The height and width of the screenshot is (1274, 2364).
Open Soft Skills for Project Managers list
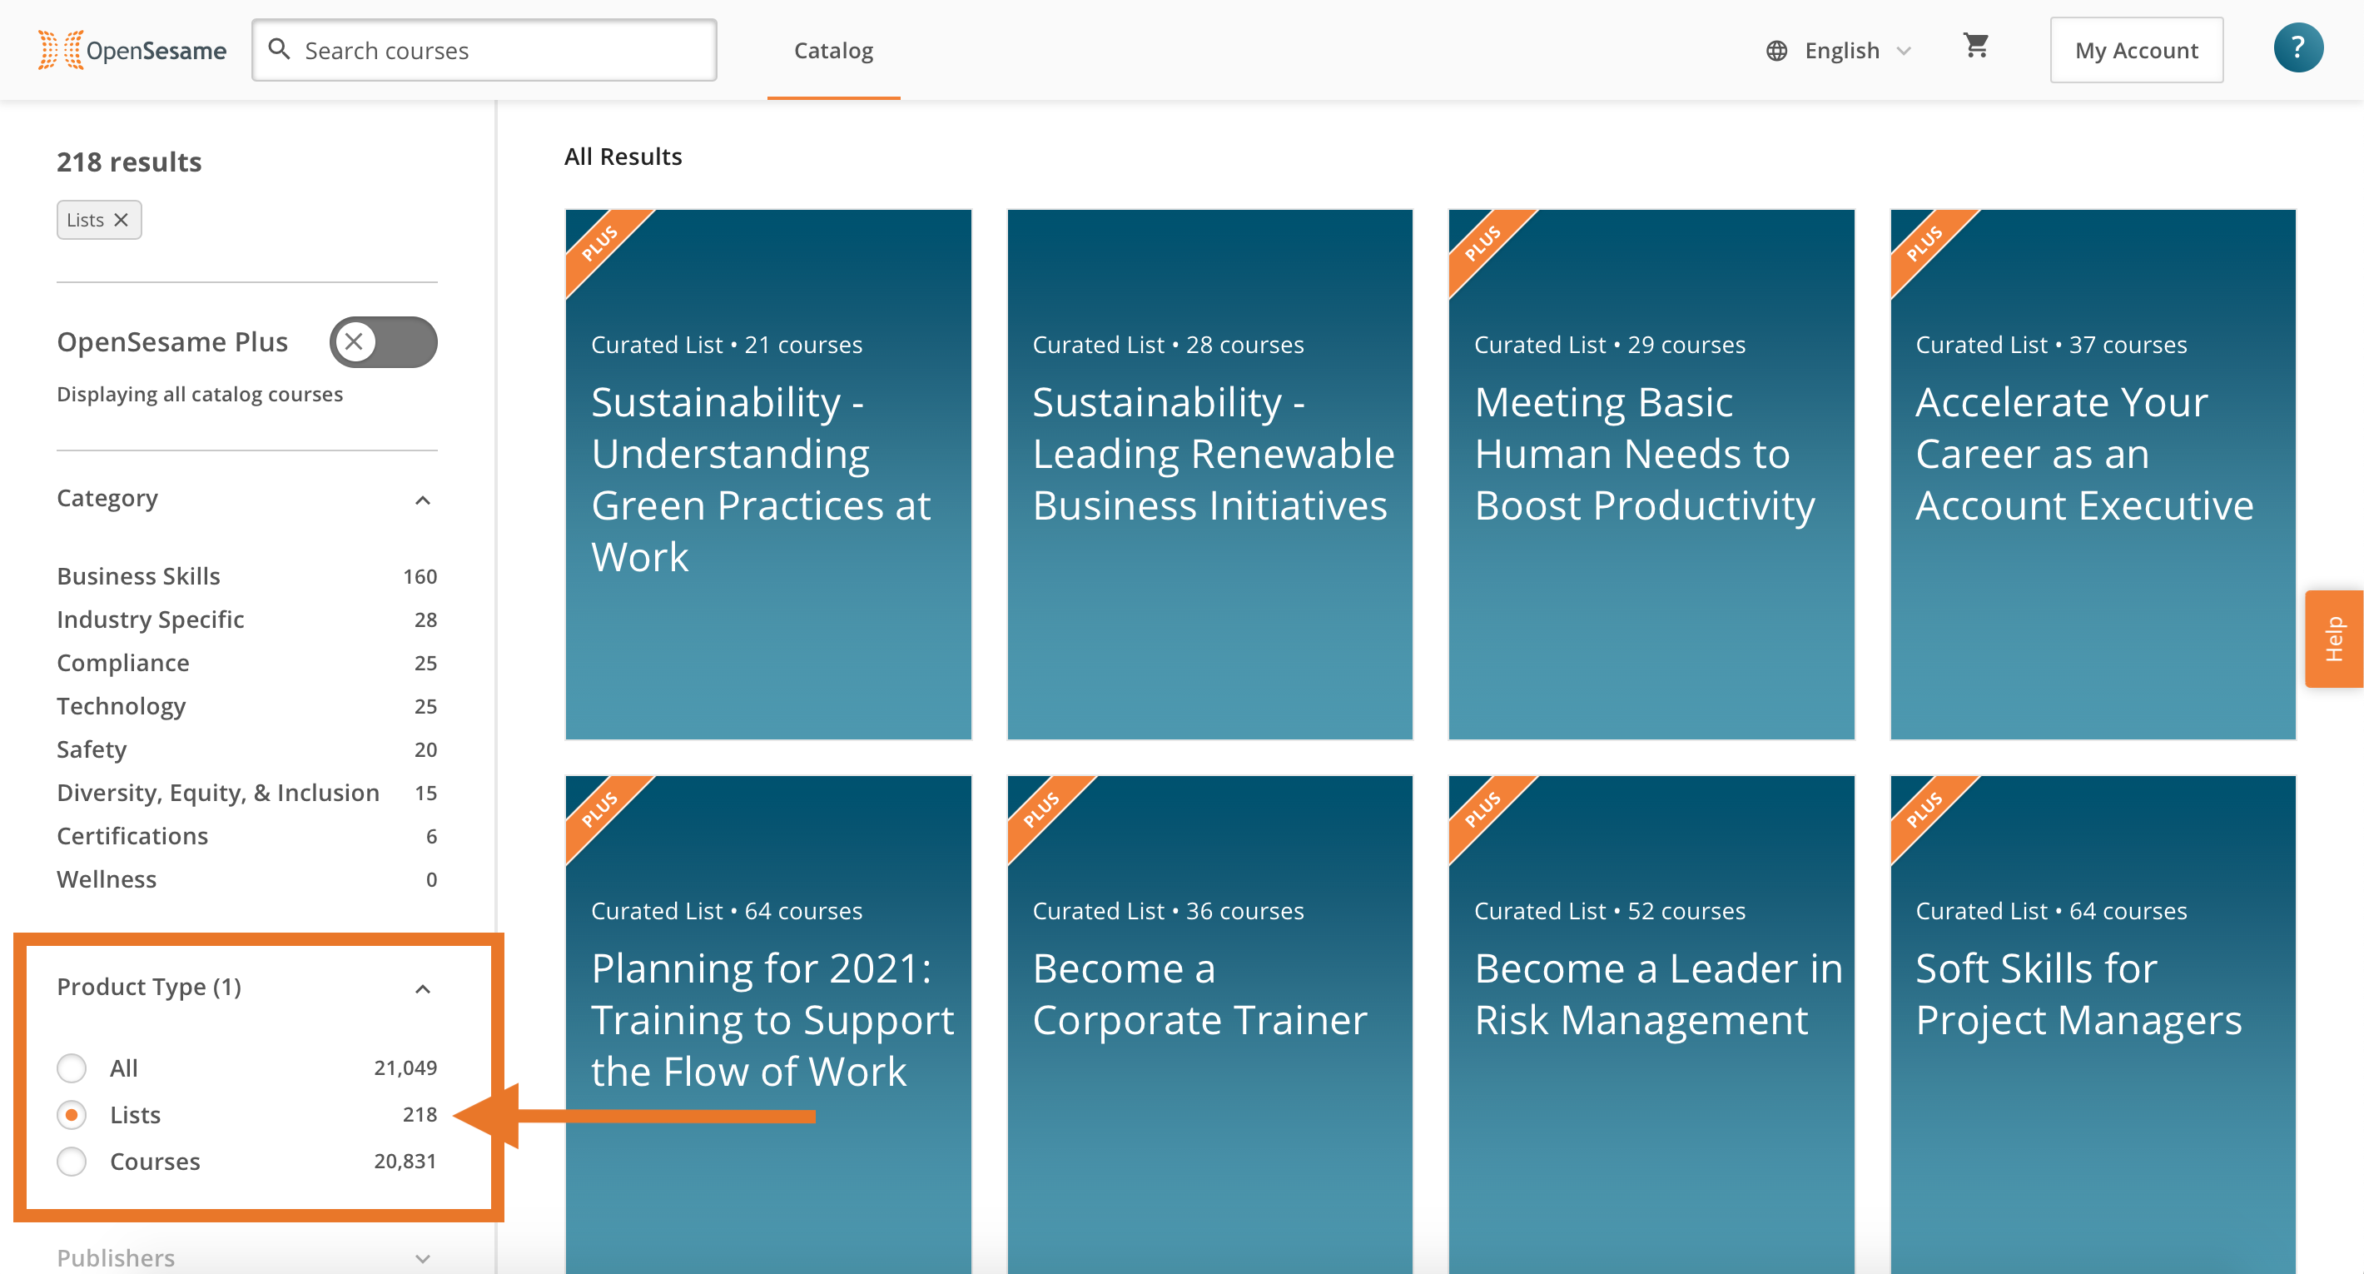pos(2093,1024)
